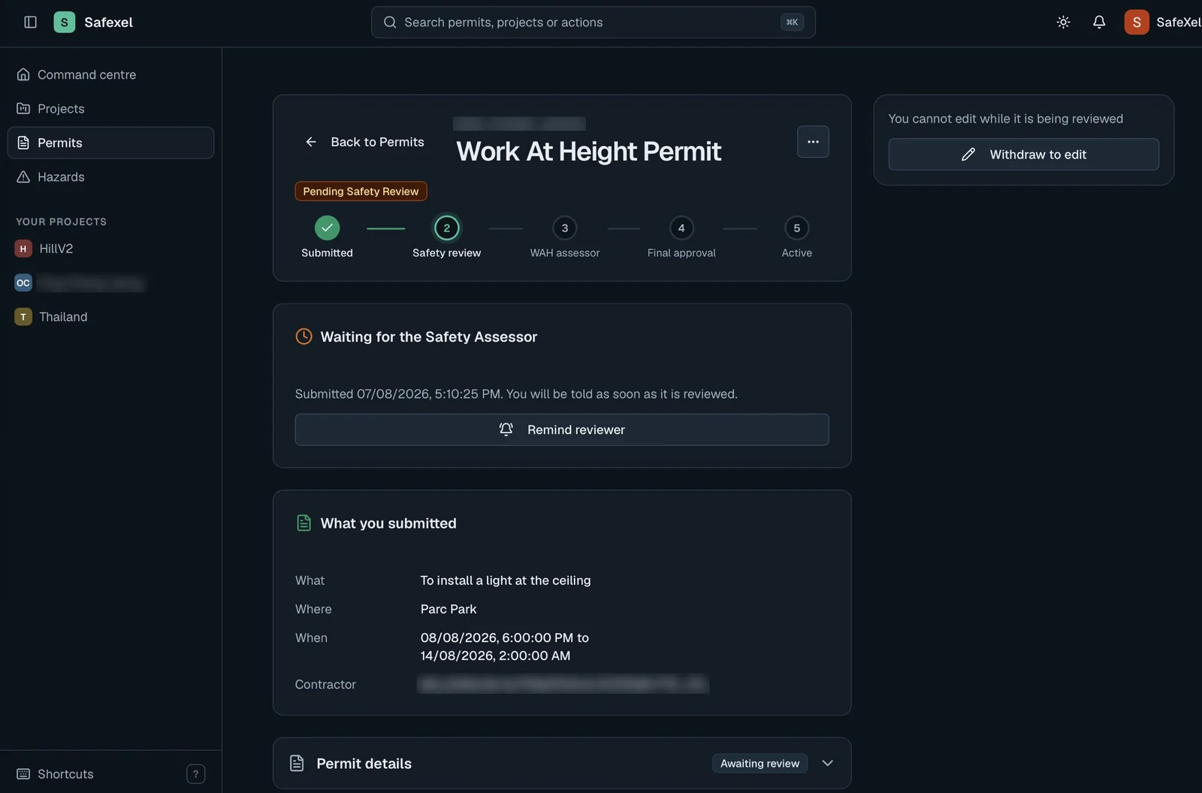The image size is (1202, 793).
Task: Toggle the sidebar collapse icon
Action: pyautogui.click(x=30, y=22)
